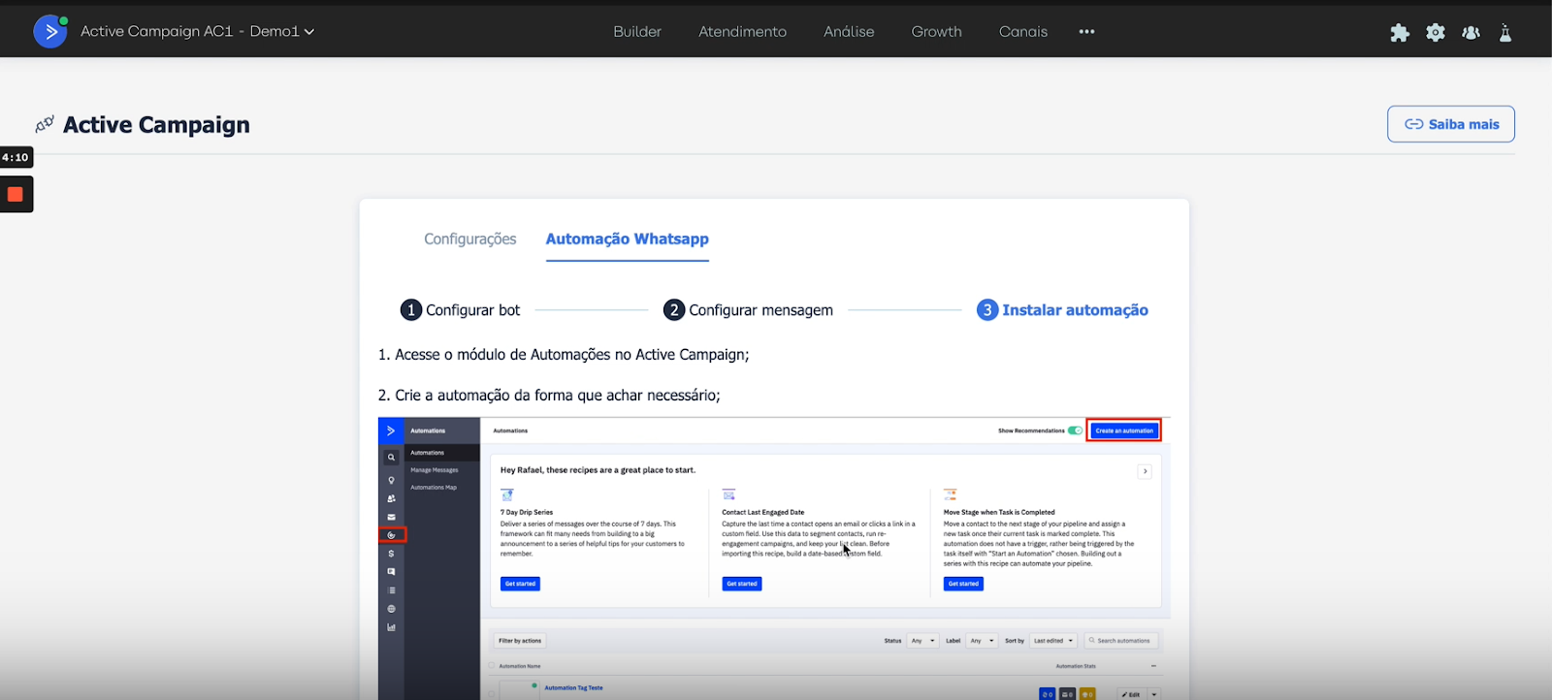
Task: Click the highlighted Automations sidebar icon
Action: 392,535
